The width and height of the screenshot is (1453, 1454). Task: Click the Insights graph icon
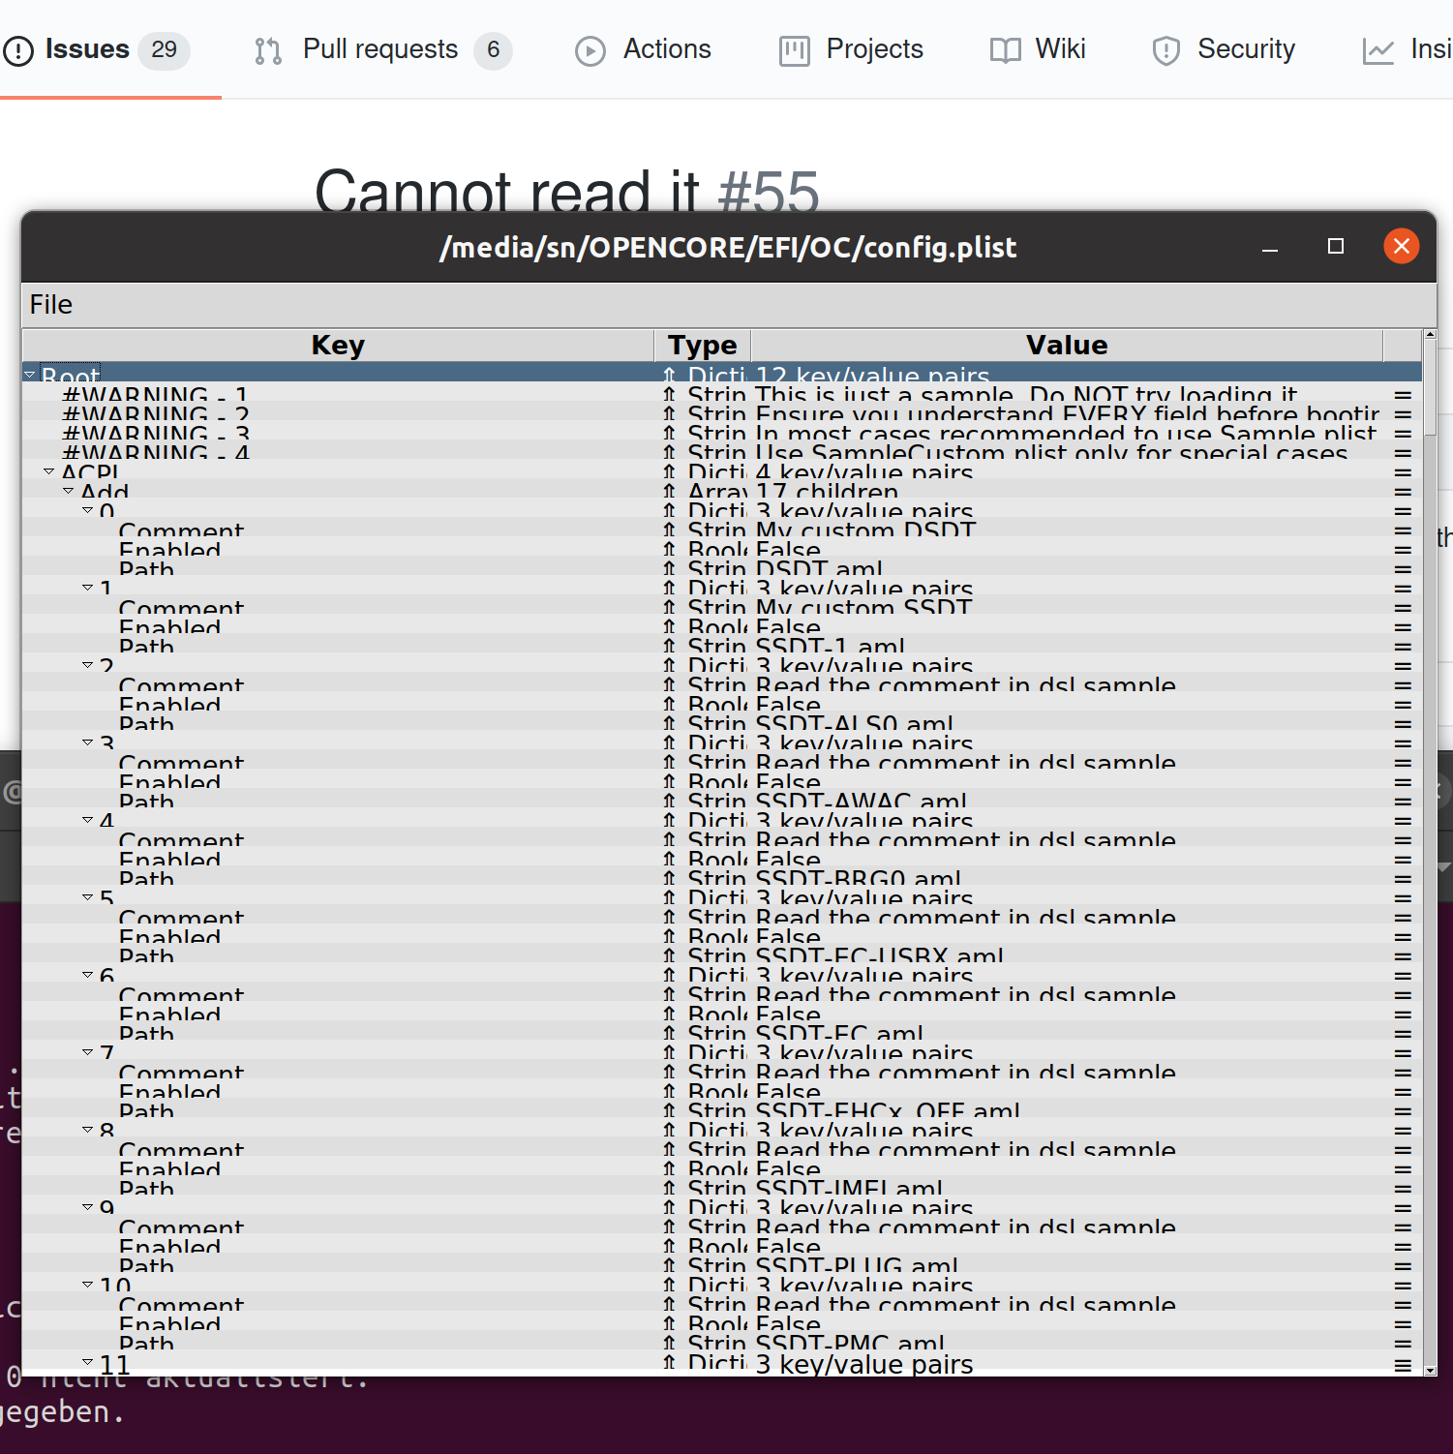1378,50
